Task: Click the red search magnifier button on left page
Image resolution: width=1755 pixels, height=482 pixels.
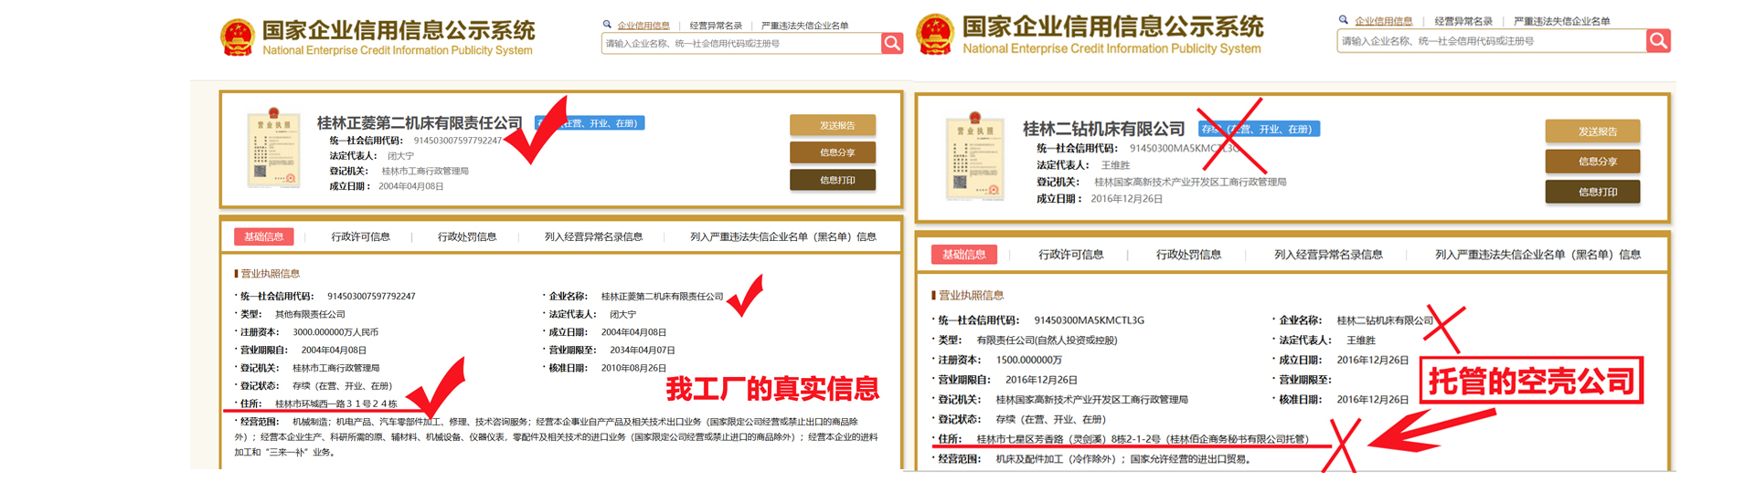Action: pyautogui.click(x=892, y=43)
